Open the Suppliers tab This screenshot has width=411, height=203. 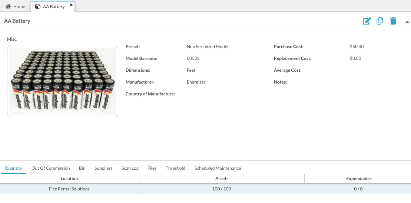103,168
